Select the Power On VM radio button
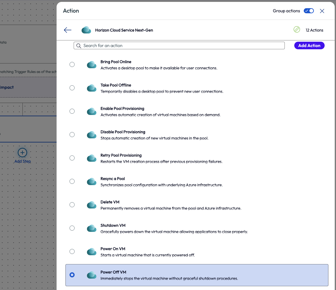336x290 pixels. pos(72,251)
